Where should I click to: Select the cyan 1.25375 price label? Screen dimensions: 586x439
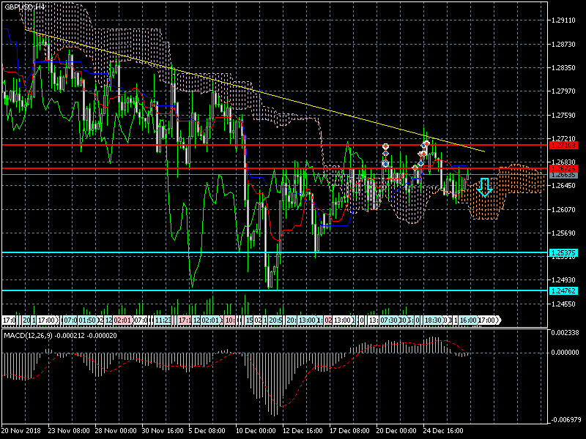coord(564,253)
